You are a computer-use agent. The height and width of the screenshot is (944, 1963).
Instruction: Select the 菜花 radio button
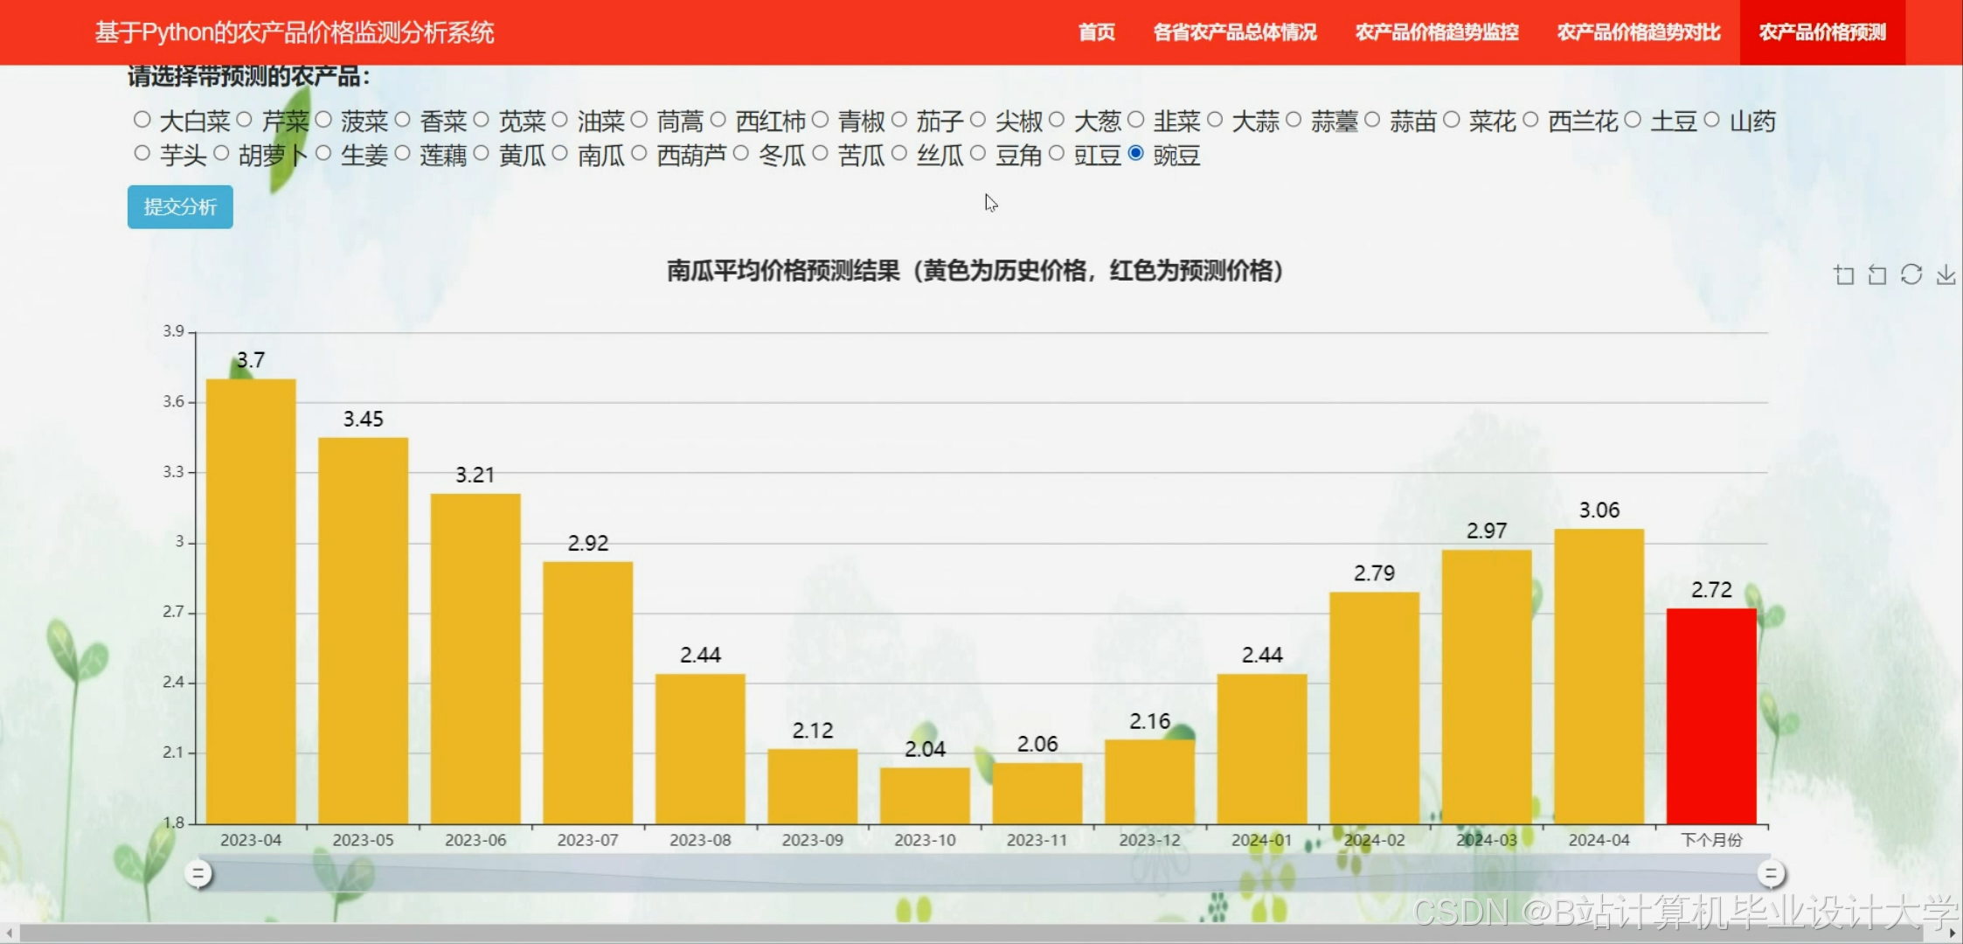click(x=1452, y=119)
